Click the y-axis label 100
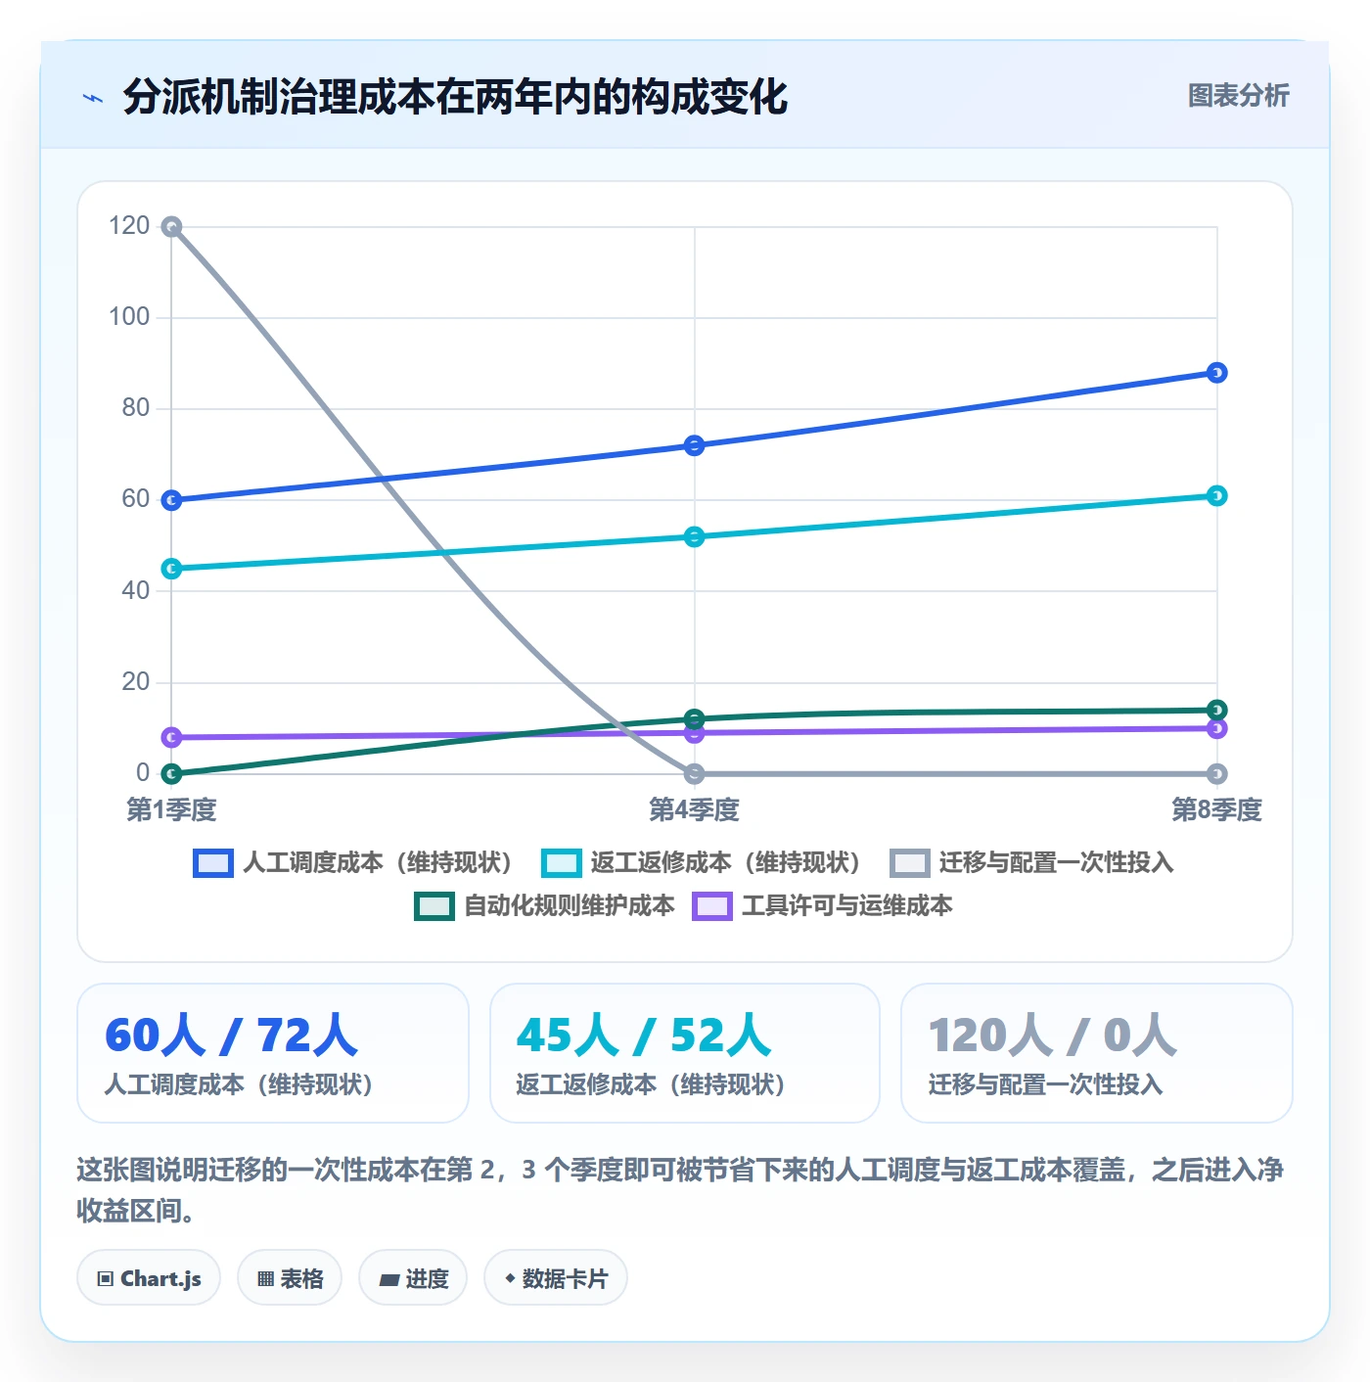 pyautogui.click(x=129, y=317)
